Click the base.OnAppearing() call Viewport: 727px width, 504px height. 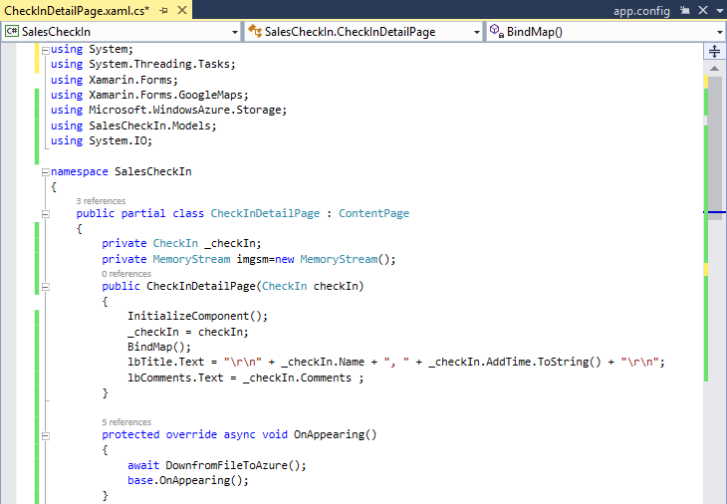pos(188,480)
